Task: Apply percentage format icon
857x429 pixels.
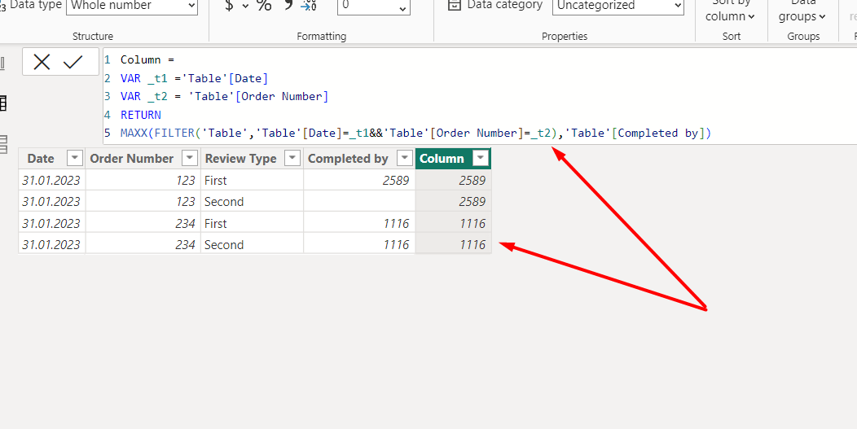Action: [x=264, y=6]
